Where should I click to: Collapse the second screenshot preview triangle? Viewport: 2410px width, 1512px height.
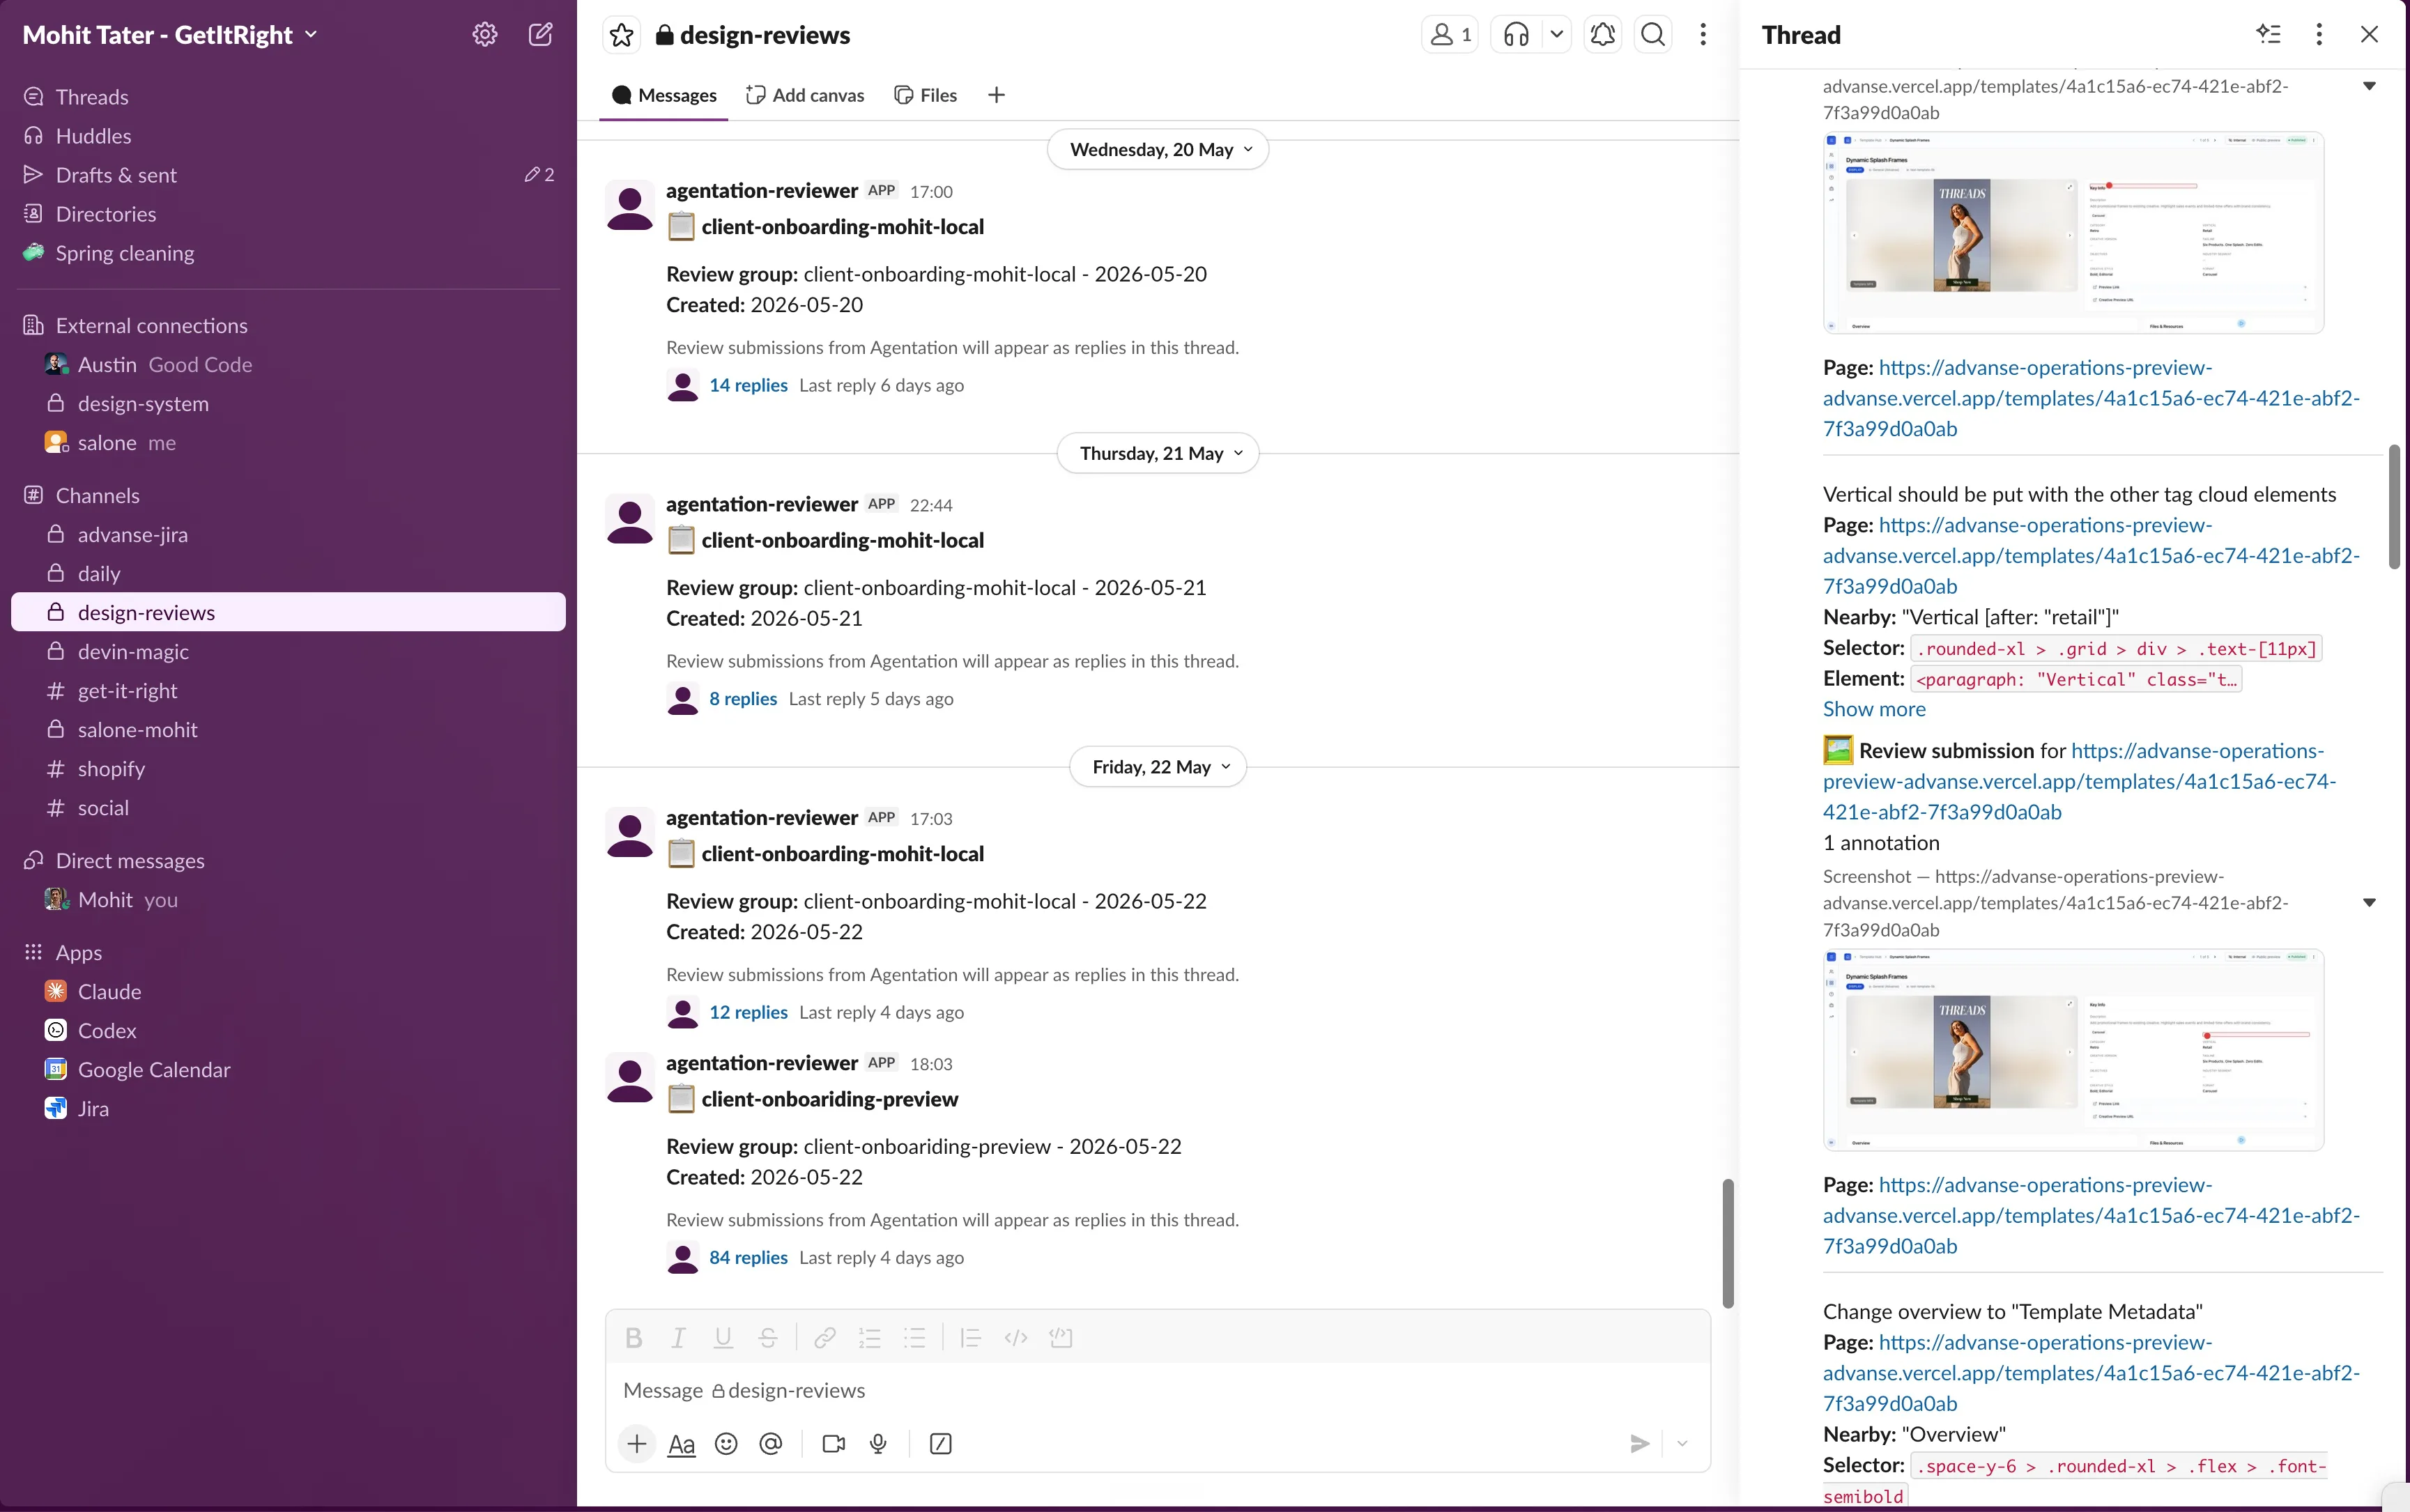pyautogui.click(x=2369, y=902)
